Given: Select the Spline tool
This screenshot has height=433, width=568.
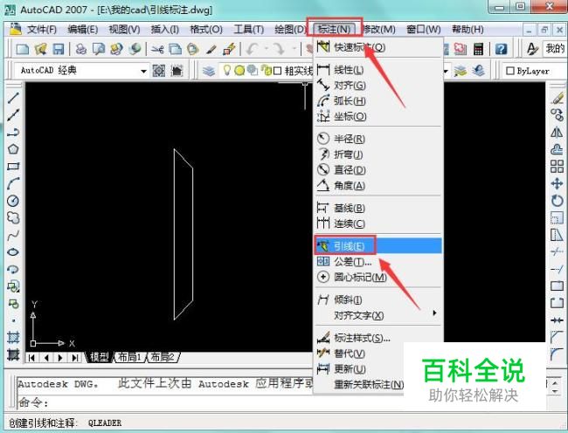Looking at the screenshot, I should [x=13, y=235].
